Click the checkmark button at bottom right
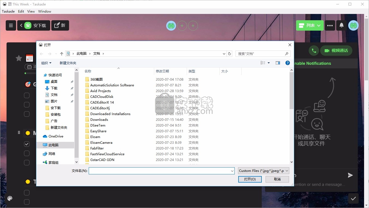This screenshot has height=208, width=369. (x=353, y=198)
